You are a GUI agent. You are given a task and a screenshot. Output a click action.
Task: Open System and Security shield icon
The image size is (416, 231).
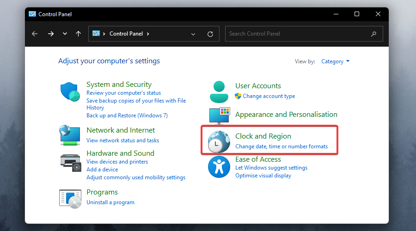tap(70, 92)
